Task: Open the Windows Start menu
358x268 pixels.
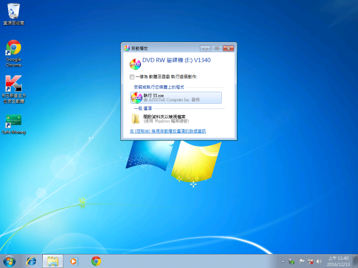Action: pos(9,261)
